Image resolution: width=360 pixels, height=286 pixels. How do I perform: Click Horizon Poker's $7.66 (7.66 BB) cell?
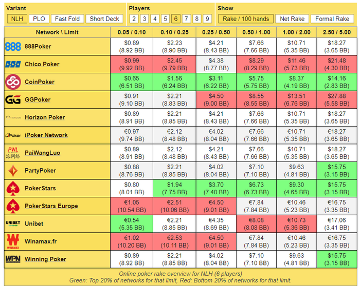(256, 117)
